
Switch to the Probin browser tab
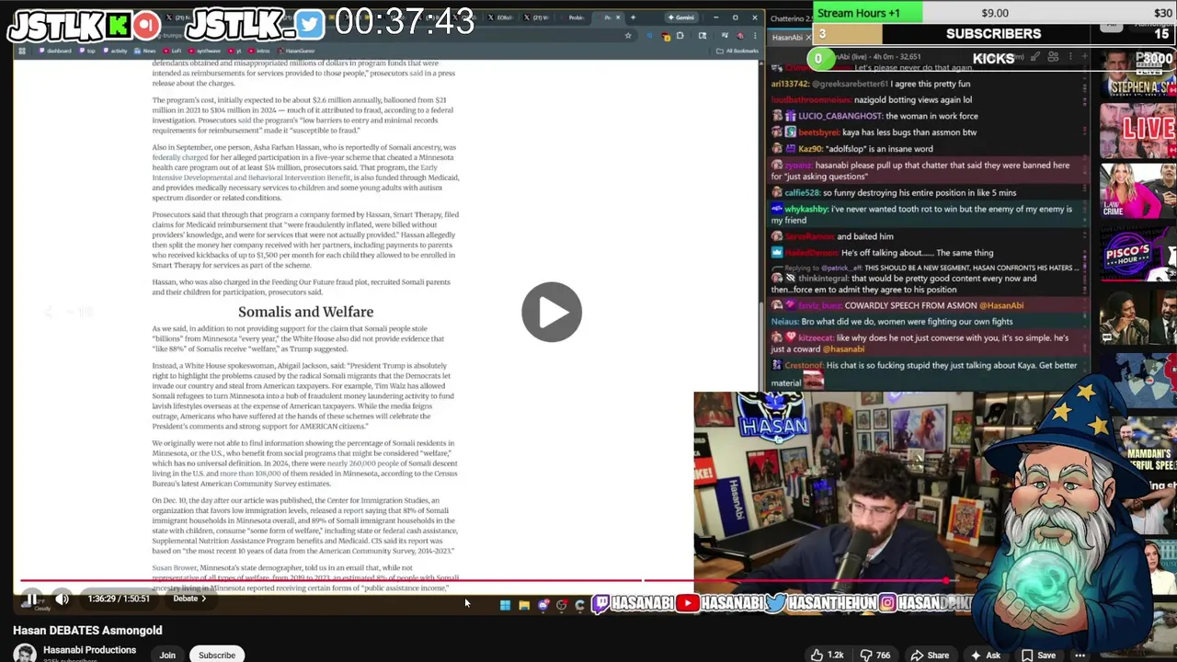[x=576, y=17]
